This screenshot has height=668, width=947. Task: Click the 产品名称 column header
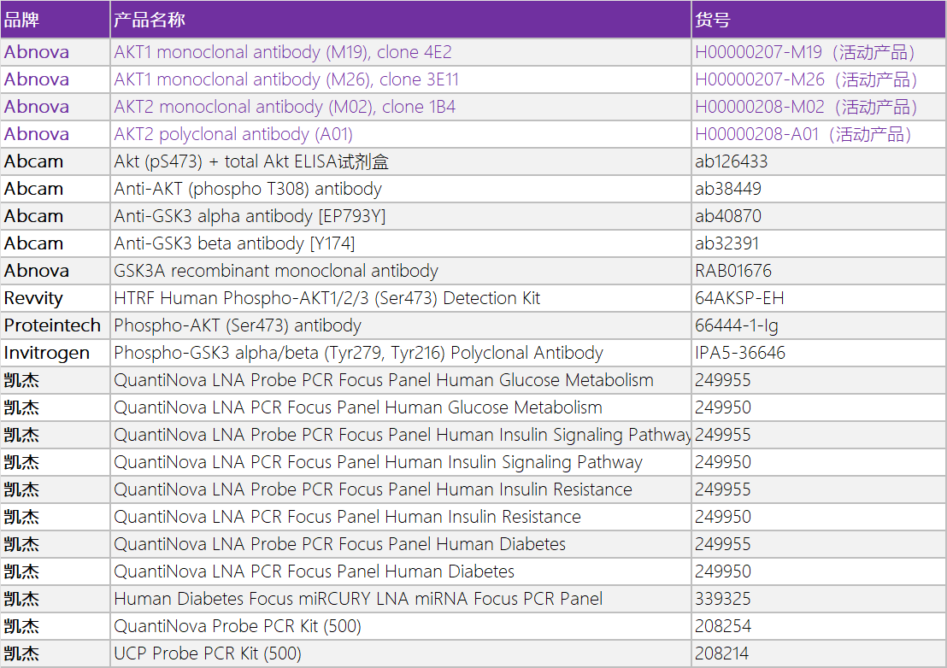pos(400,20)
